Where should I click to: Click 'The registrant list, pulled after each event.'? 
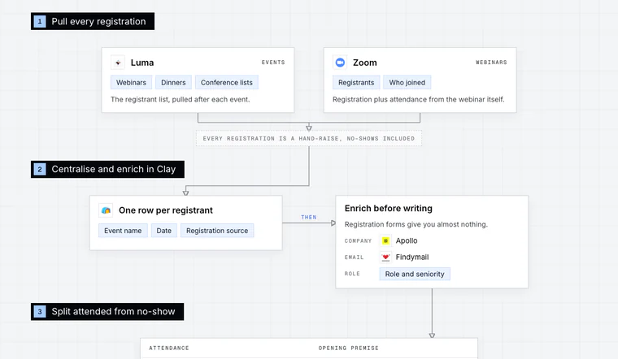(181, 99)
